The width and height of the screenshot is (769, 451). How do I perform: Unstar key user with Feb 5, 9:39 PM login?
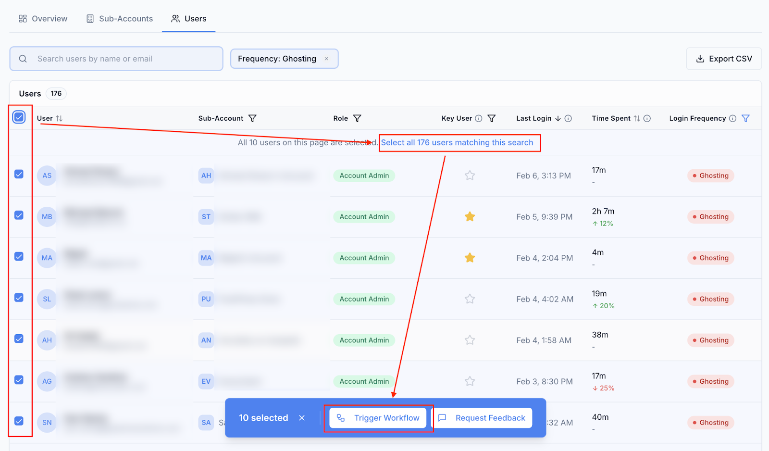(470, 217)
